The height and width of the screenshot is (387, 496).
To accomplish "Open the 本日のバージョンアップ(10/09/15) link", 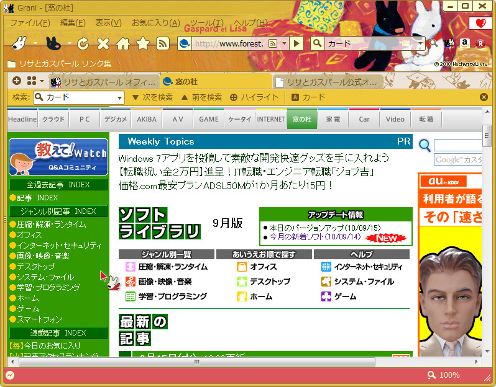I will click(325, 228).
